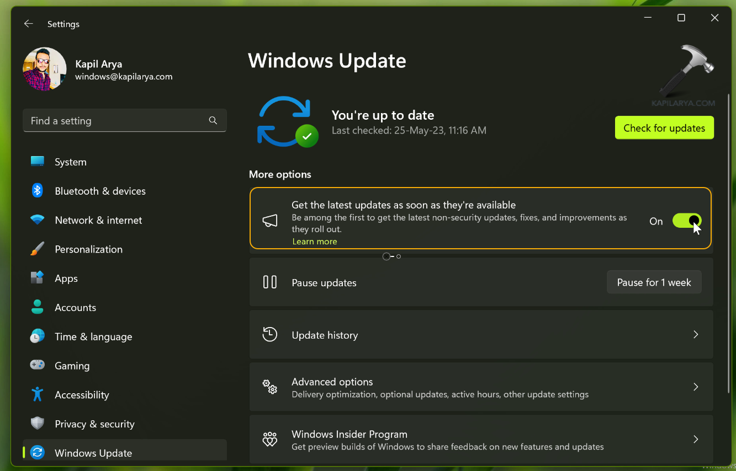The width and height of the screenshot is (736, 471).
Task: Open Advanced options chevron arrow
Action: tap(696, 387)
